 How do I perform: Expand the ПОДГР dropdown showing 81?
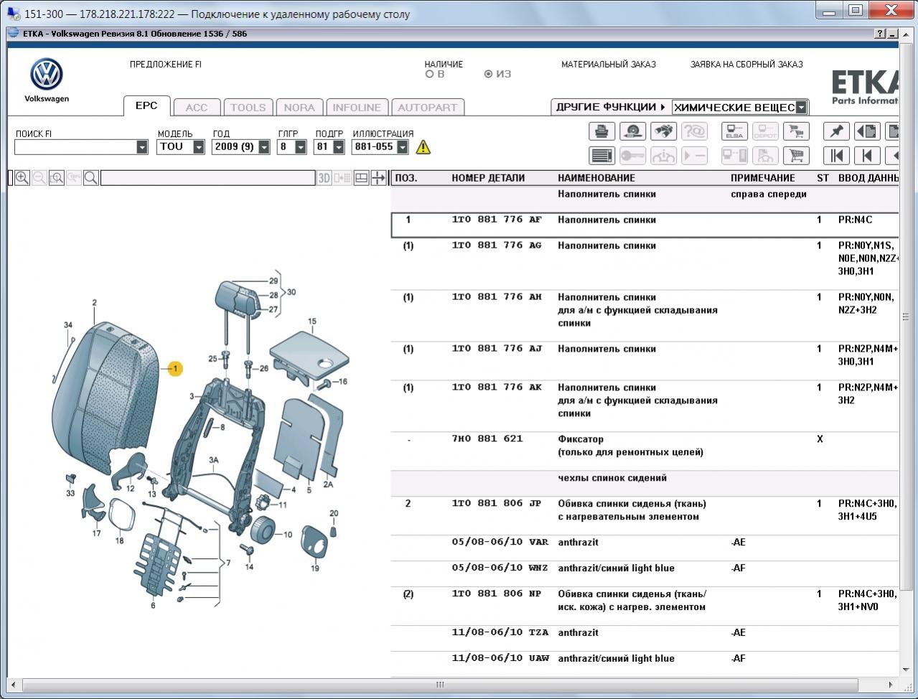point(338,147)
